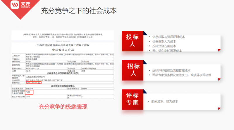234x130 pixels.
Task: Click the small red corner triangle of 招标人 card
Action: (219, 79)
